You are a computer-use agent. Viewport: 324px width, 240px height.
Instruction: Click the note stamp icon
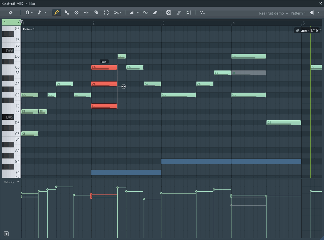[x=39, y=13]
